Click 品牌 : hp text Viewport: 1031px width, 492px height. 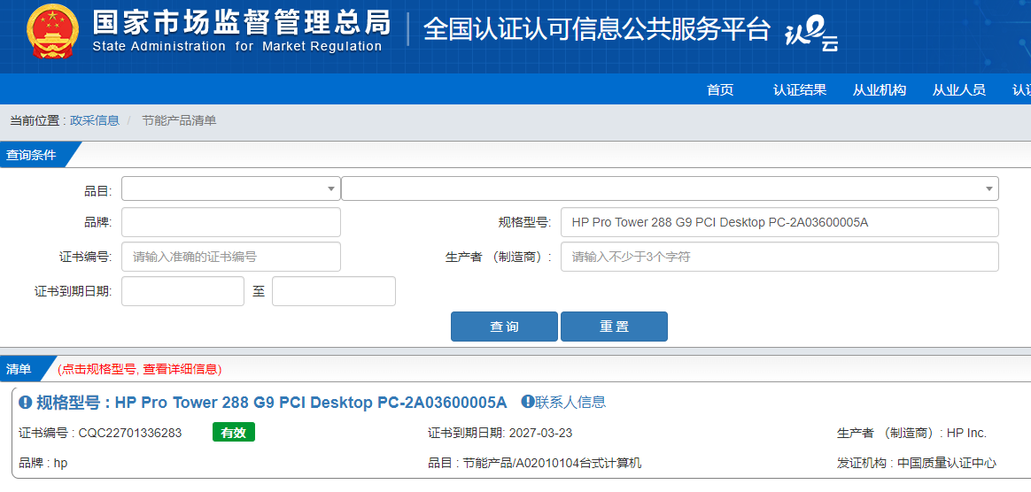pyautogui.click(x=43, y=463)
